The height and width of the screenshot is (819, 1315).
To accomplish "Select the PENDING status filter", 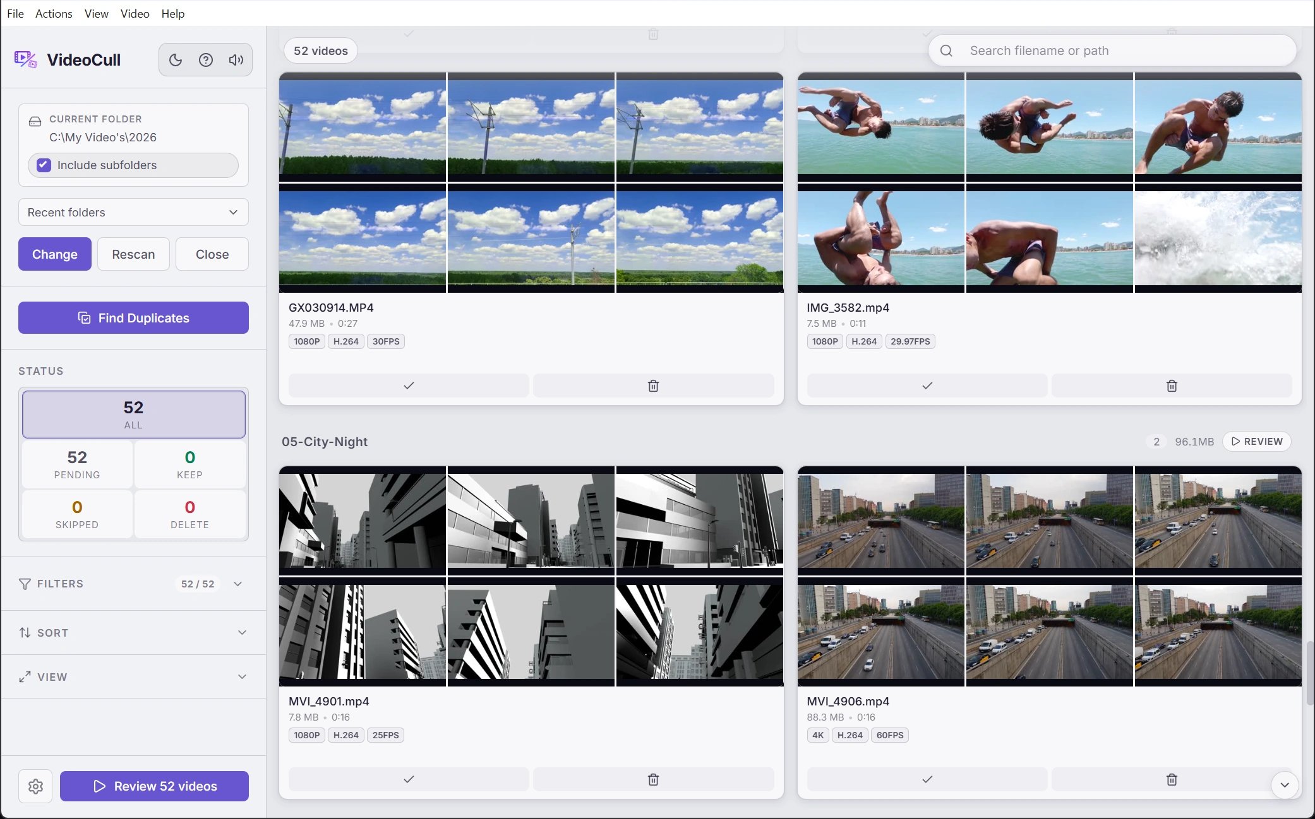I will (77, 464).
